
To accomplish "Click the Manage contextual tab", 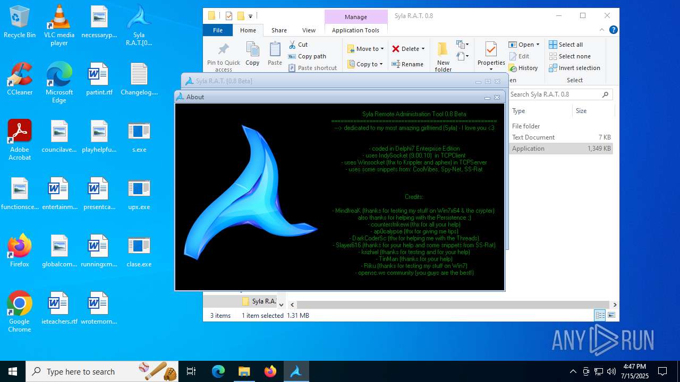I will coord(355,17).
